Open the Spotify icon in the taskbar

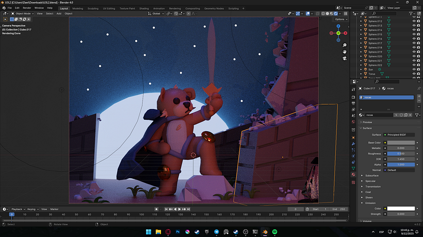pyautogui.click(x=275, y=232)
